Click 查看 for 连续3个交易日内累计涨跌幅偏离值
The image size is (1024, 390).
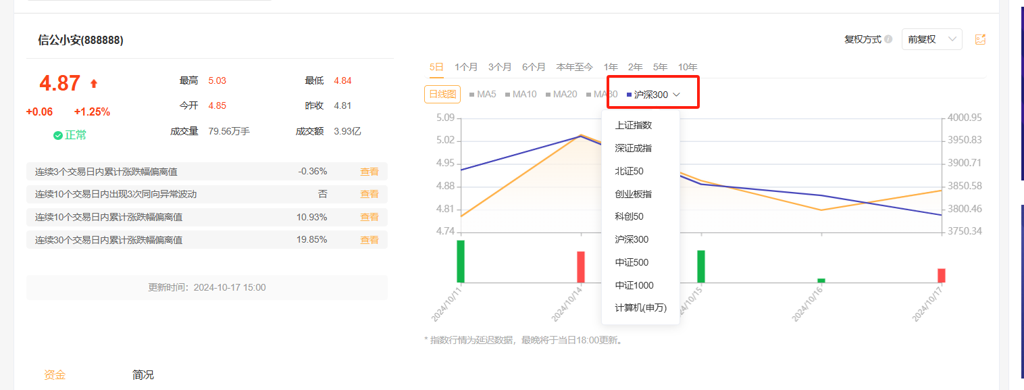click(x=369, y=172)
